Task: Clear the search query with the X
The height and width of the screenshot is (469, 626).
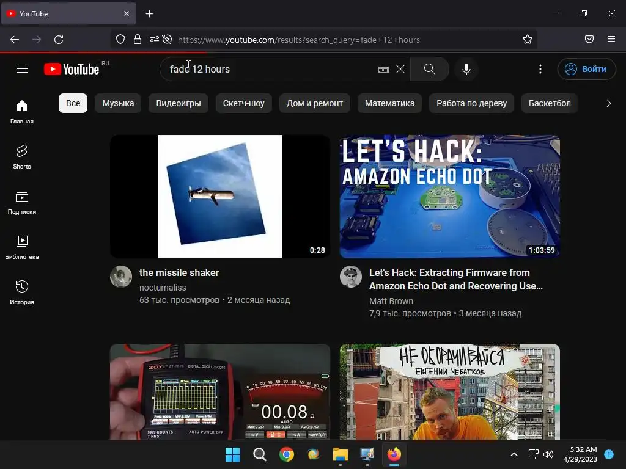Action: 400,69
